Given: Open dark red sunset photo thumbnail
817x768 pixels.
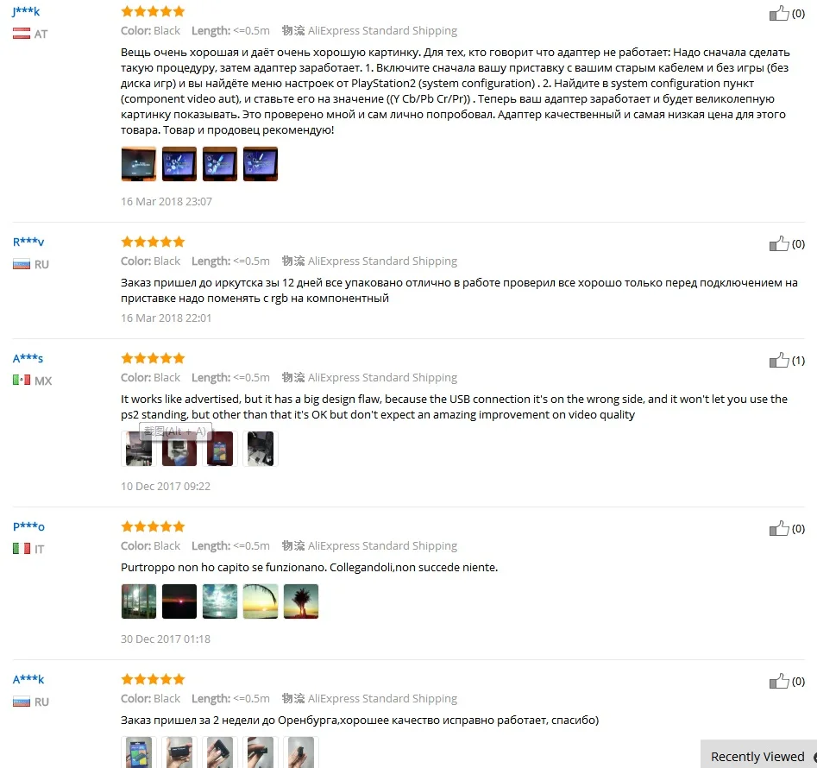Looking at the screenshot, I should [179, 601].
